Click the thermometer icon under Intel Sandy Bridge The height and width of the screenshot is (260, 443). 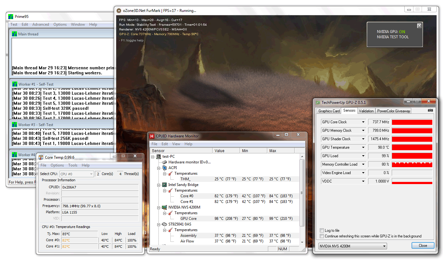[170, 190]
